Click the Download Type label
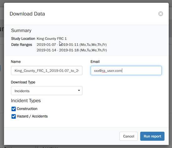Screen dimensions: 172x148 pos(23,82)
